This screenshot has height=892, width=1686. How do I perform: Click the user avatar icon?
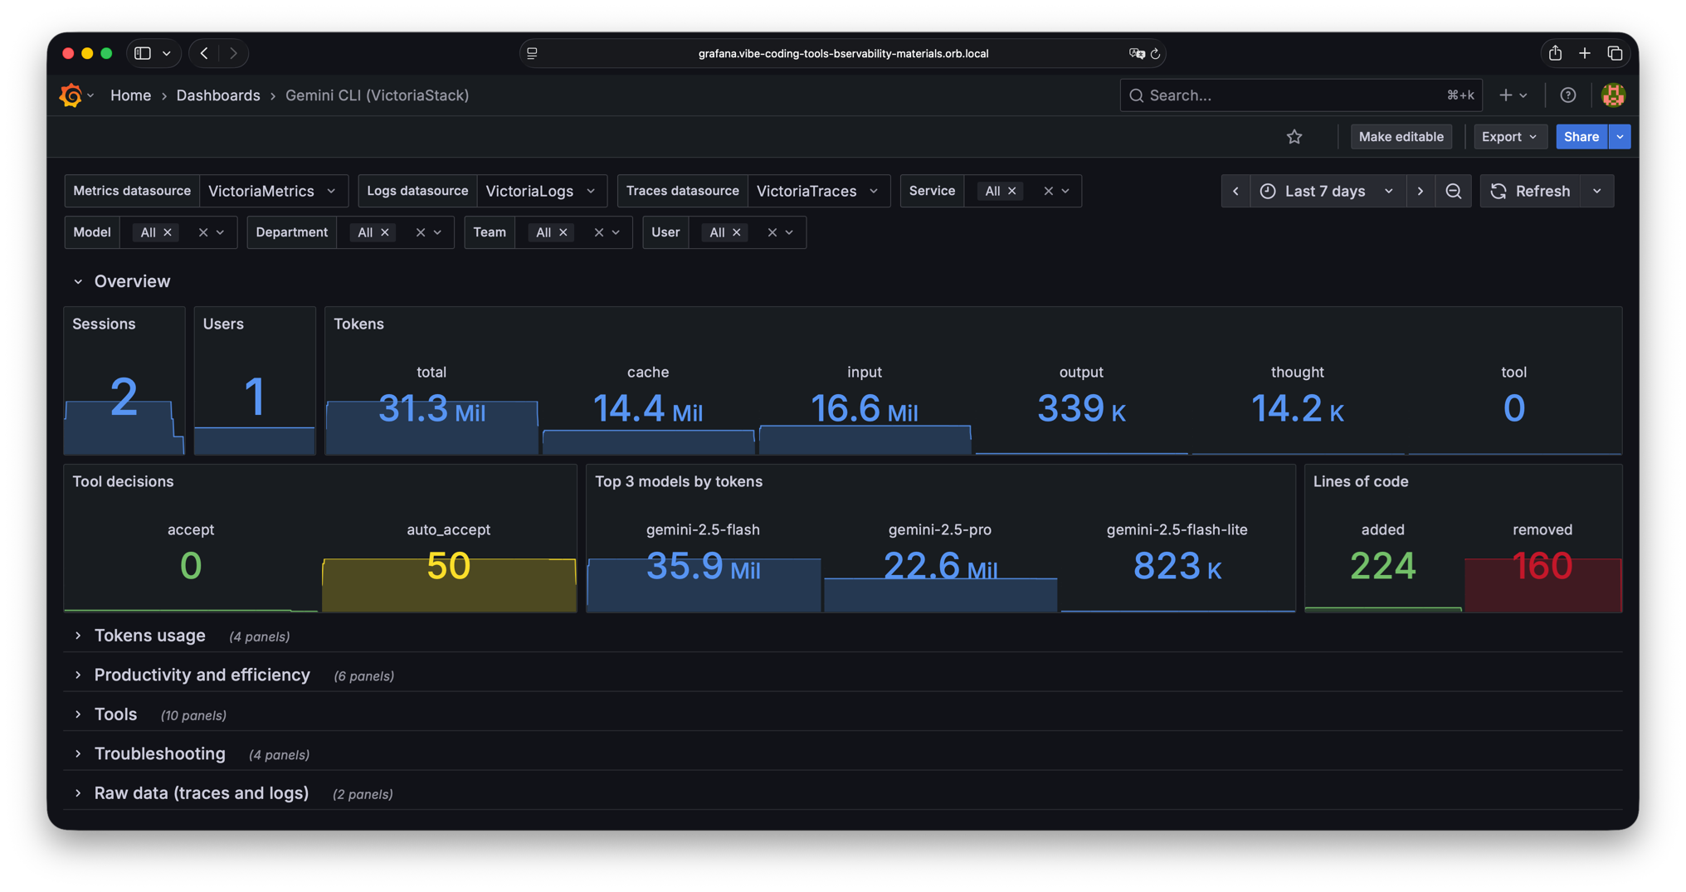(x=1613, y=95)
